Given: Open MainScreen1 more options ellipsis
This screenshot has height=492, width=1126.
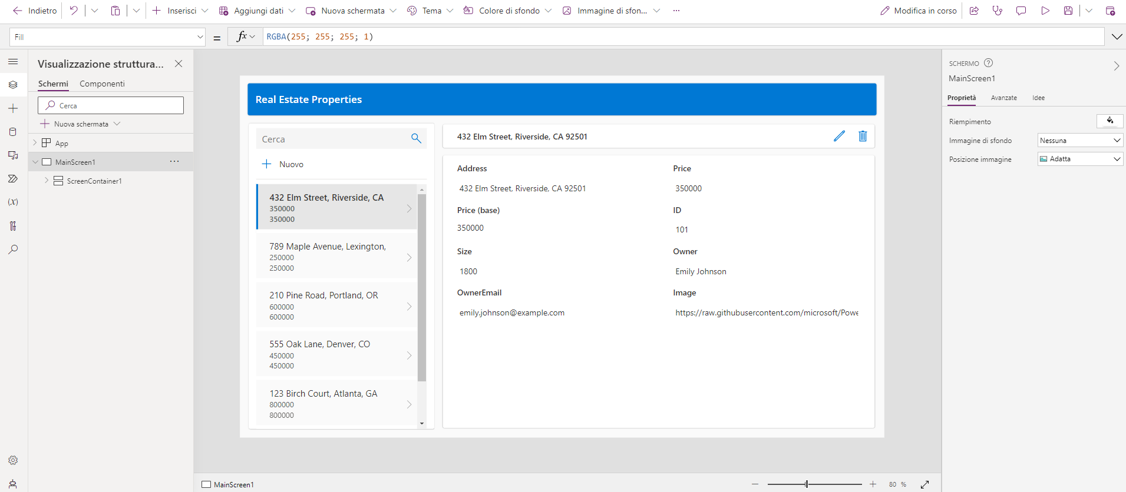Looking at the screenshot, I should [174, 161].
